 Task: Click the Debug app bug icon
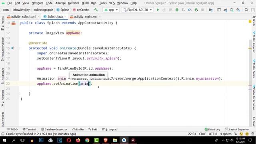pyautogui.click(x=177, y=10)
